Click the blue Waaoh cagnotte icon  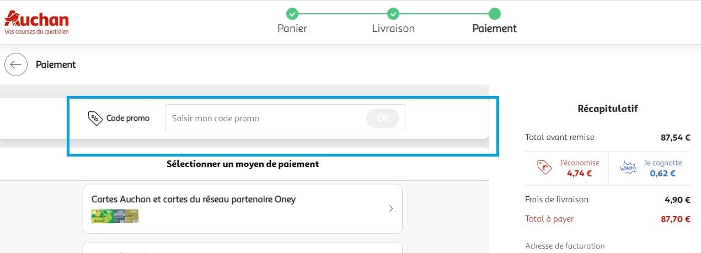point(629,168)
